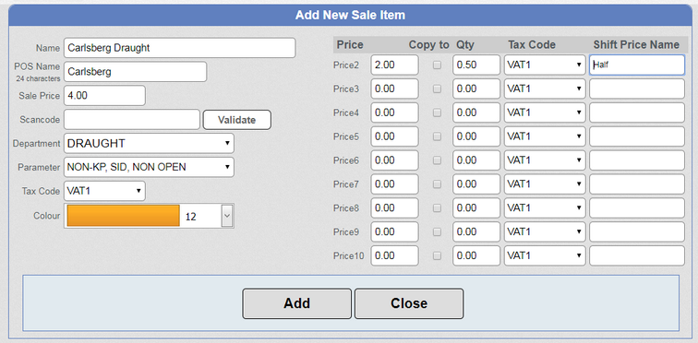Tick the Copy to checkbox for Price8
This screenshot has height=343, width=698.
click(437, 208)
